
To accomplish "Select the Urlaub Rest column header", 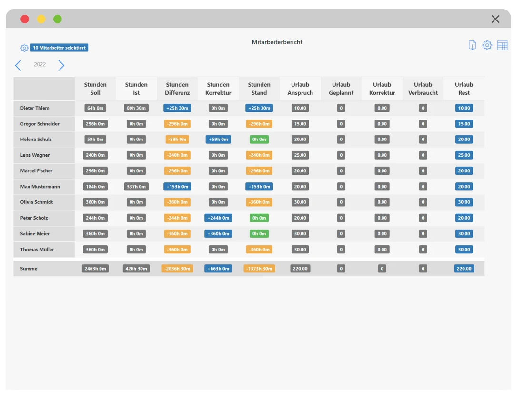I will point(464,89).
